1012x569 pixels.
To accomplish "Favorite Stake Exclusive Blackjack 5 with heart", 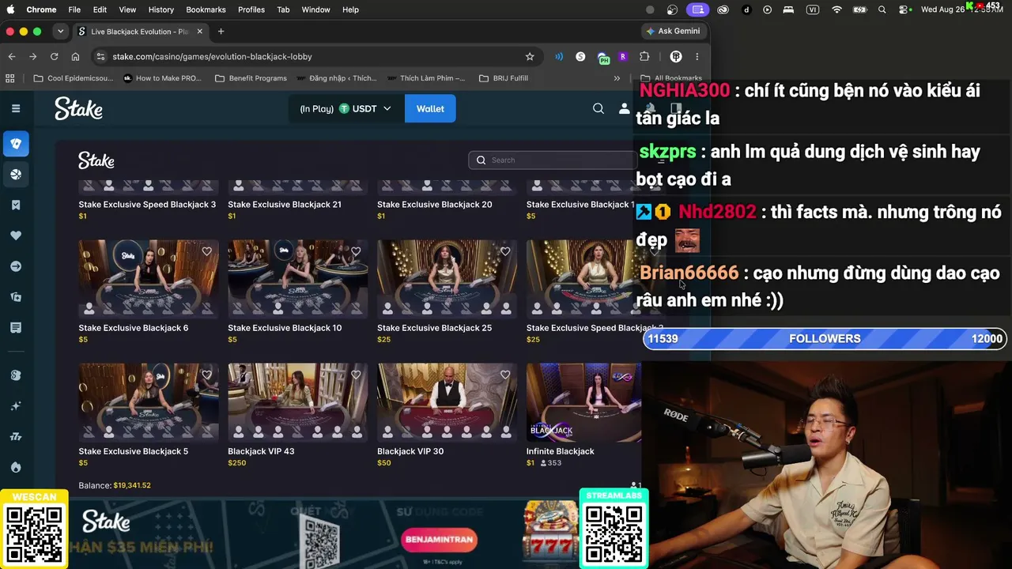I will [x=206, y=375].
